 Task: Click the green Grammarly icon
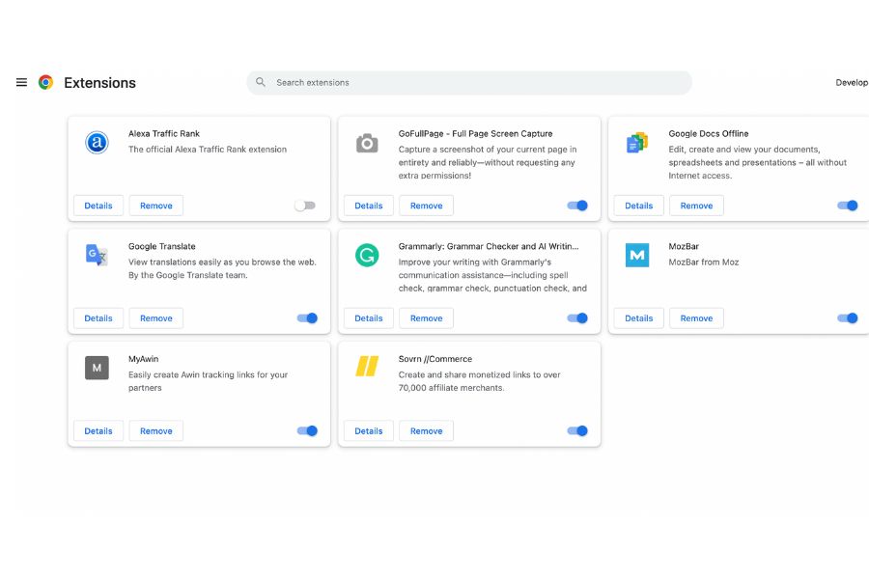366,255
